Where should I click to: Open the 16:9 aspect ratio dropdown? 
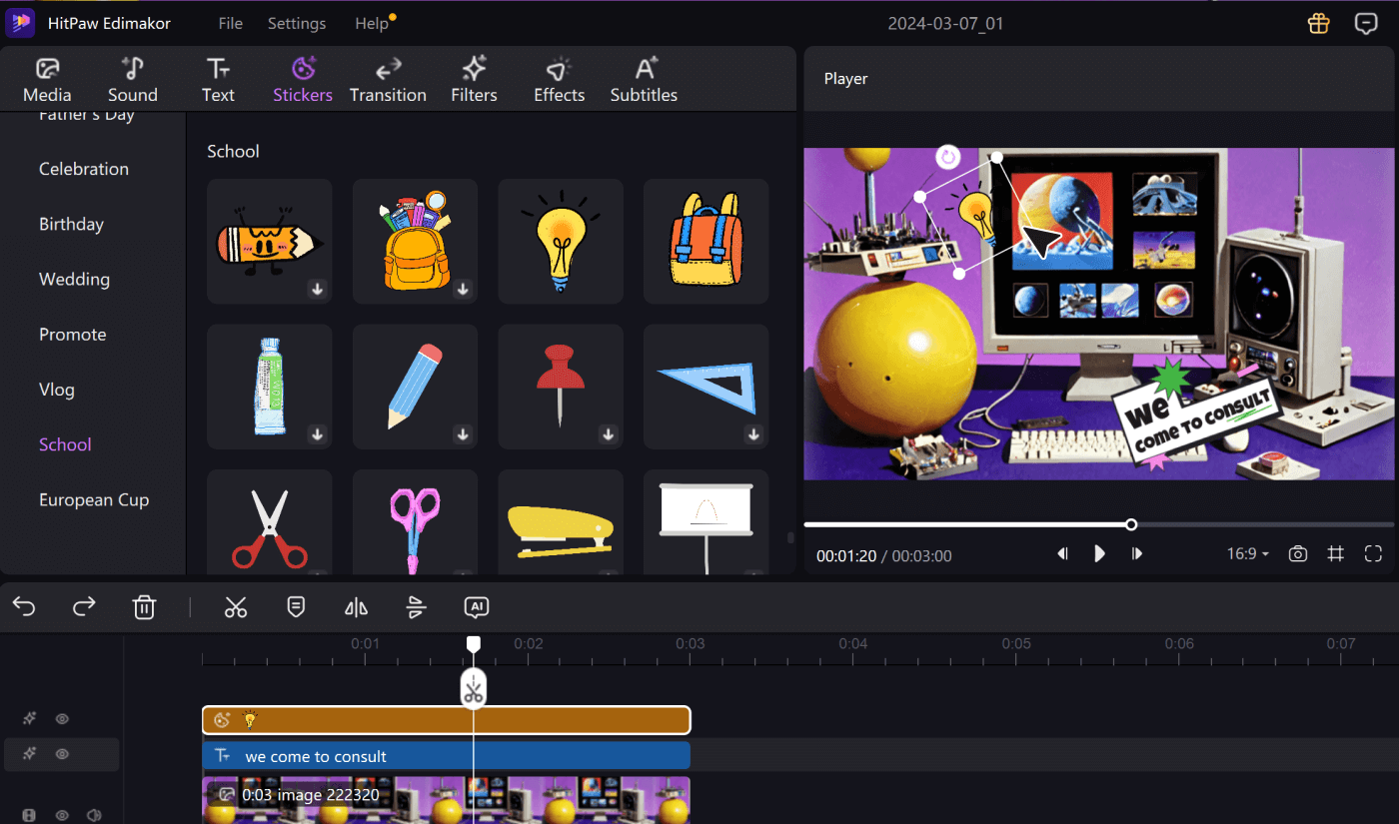click(x=1247, y=553)
